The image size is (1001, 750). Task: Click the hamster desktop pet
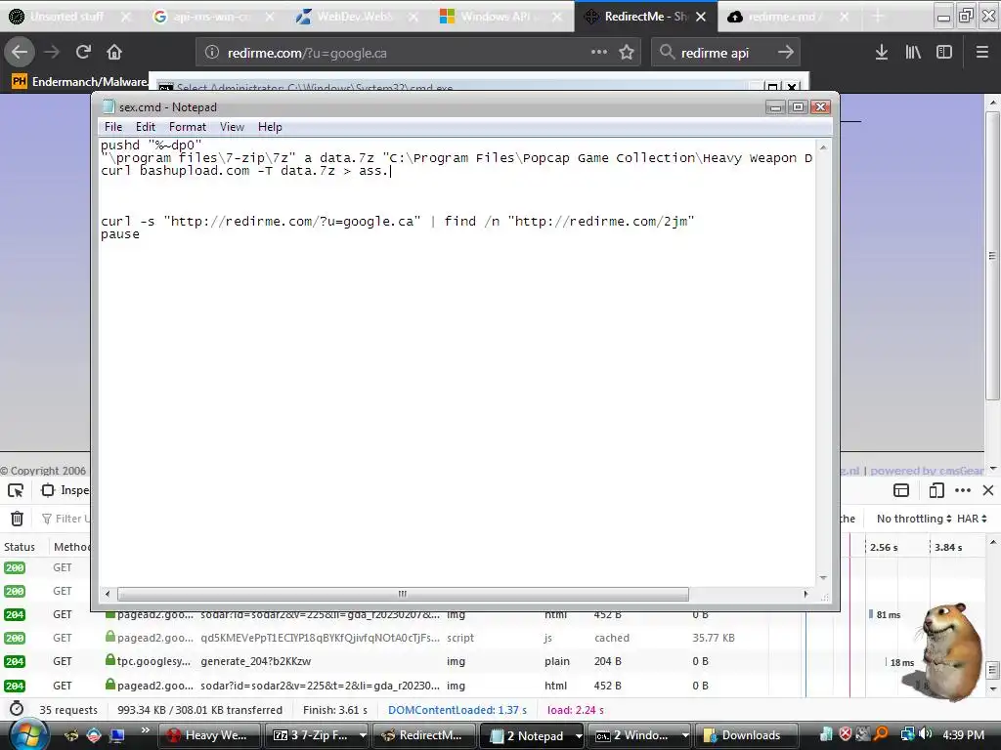(x=949, y=651)
